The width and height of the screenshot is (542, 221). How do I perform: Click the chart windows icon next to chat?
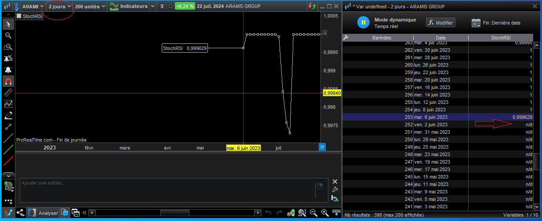pyautogui.click(x=75, y=213)
